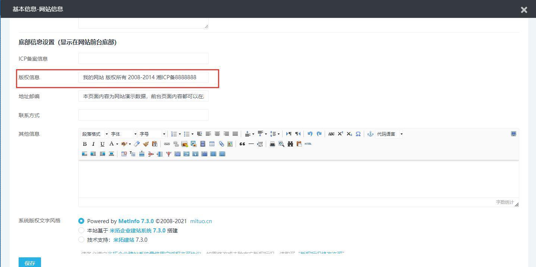Click the italic icon in the editor

(93, 144)
